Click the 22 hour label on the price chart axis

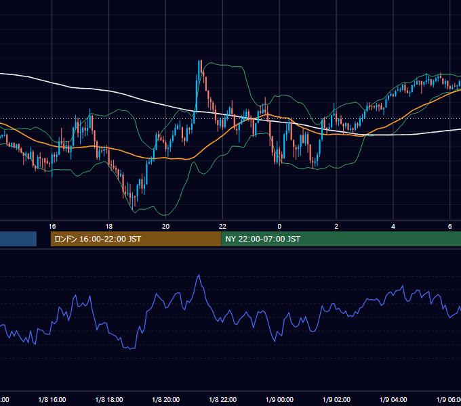[x=222, y=227]
